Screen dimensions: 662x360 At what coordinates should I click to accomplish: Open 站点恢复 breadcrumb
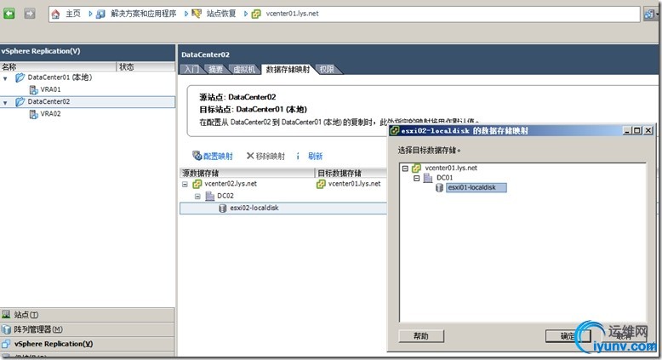click(220, 14)
